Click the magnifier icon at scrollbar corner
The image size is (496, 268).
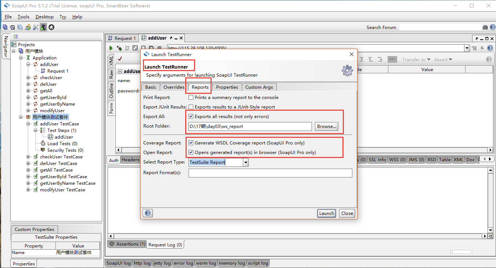tap(490, 236)
